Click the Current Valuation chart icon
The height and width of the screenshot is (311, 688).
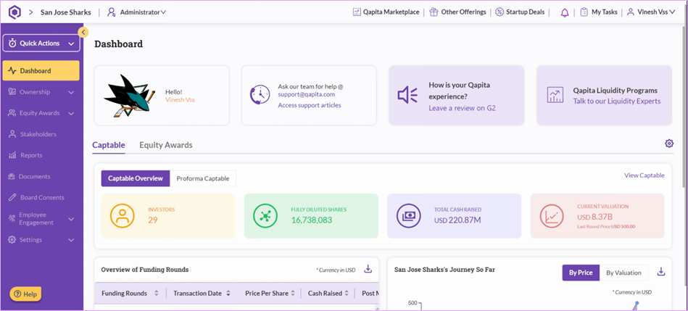coord(552,216)
